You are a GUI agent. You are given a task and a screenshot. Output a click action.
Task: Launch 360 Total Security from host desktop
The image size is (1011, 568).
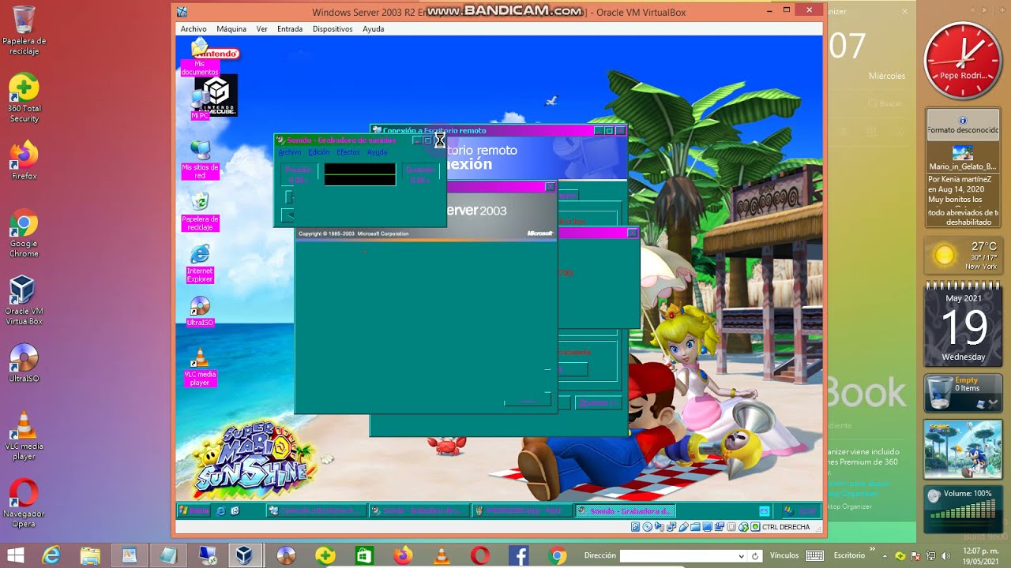[x=24, y=98]
